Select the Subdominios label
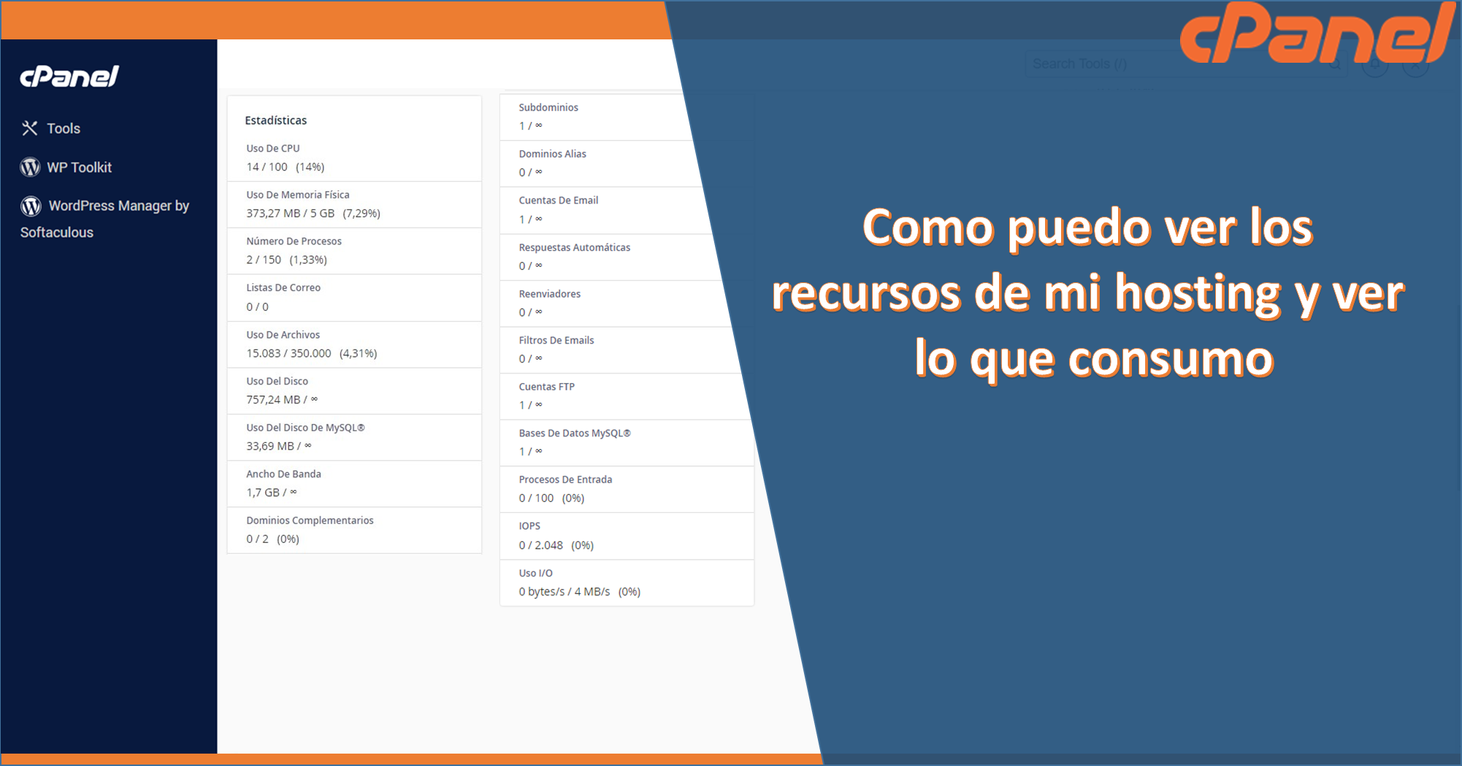The width and height of the screenshot is (1462, 766). point(548,107)
